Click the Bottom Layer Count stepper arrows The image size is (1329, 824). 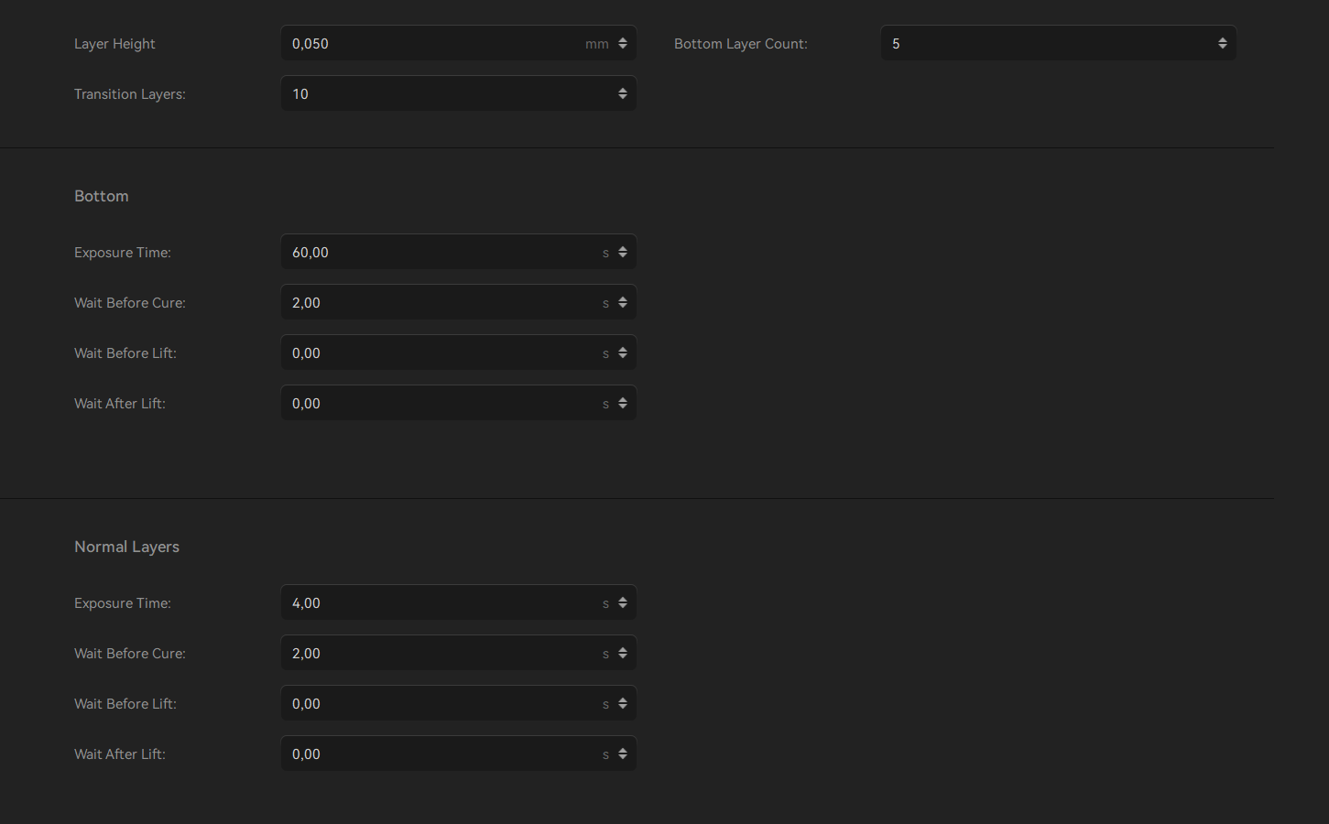click(1223, 43)
